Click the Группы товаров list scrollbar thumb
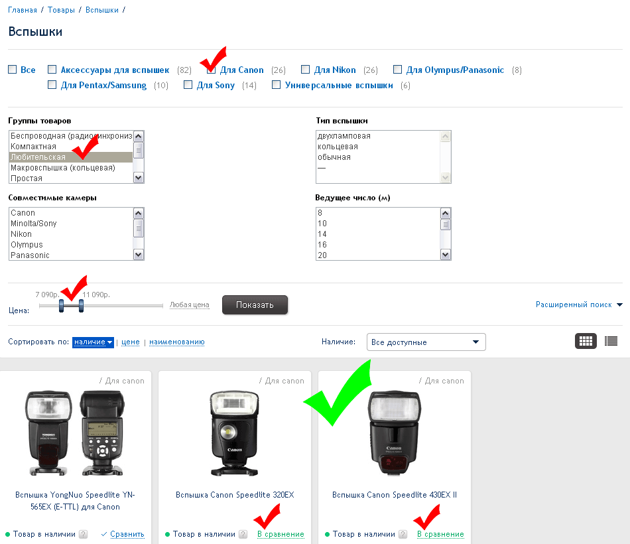Screen dimensions: 630x544 (139, 151)
